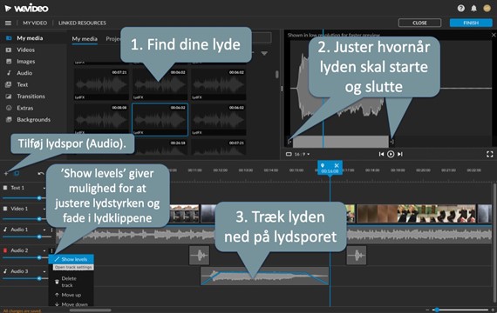Play the preview
This screenshot has width=497, height=313.
tap(391, 154)
